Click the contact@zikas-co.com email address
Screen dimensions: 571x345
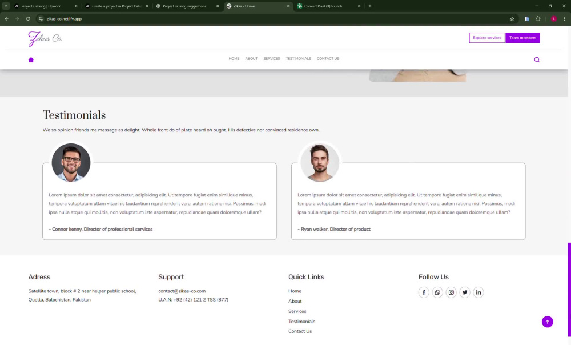pos(182,291)
